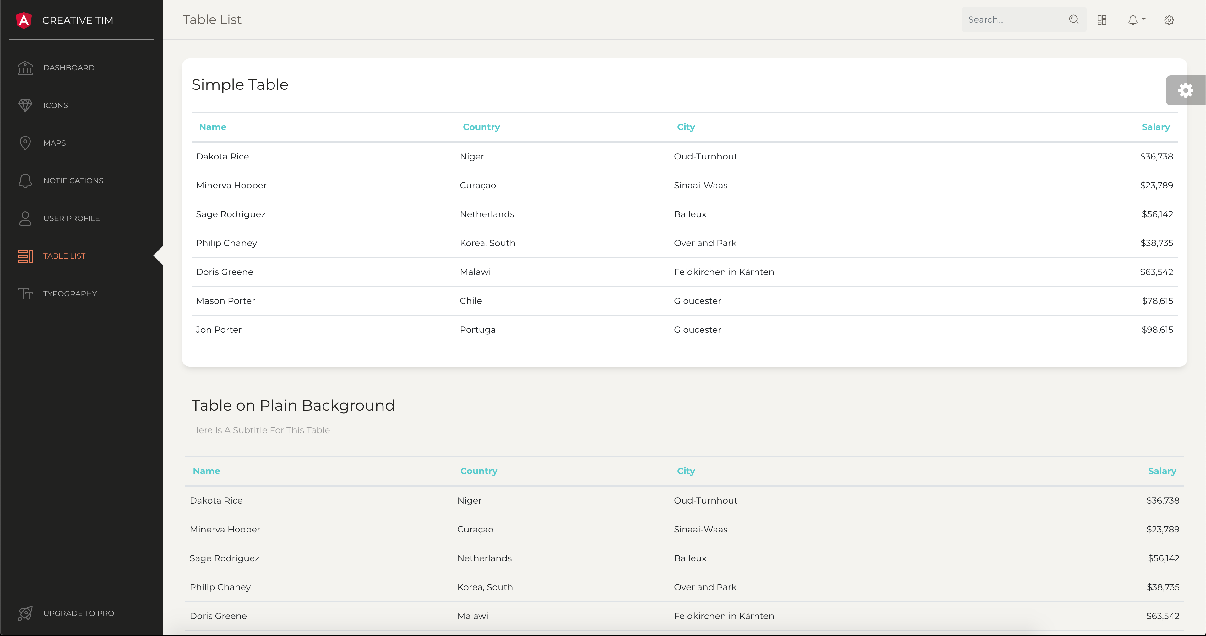
Task: Open Maps using the pin icon
Action: 26,143
